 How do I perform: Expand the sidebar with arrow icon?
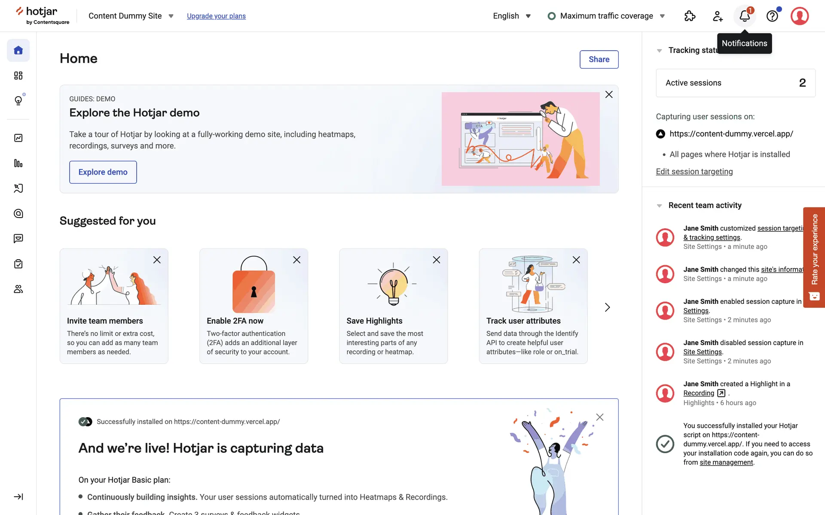tap(18, 497)
